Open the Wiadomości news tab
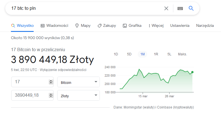 click(x=54, y=25)
